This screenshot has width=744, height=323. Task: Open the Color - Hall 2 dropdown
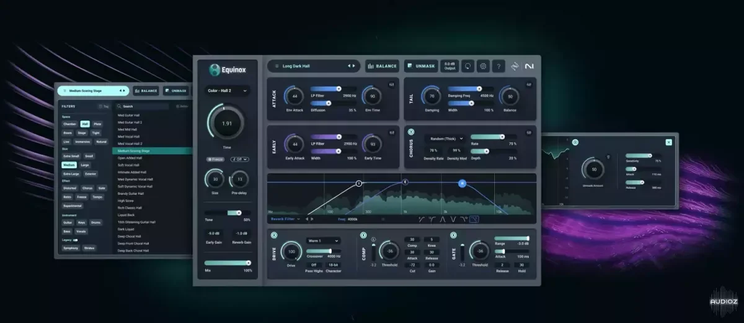click(x=226, y=90)
